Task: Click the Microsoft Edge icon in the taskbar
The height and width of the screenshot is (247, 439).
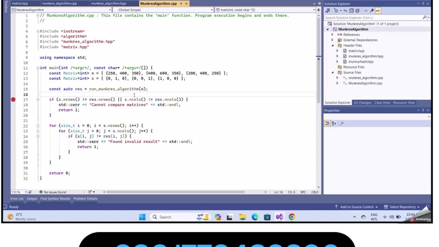Action: pyautogui.click(x=255, y=217)
